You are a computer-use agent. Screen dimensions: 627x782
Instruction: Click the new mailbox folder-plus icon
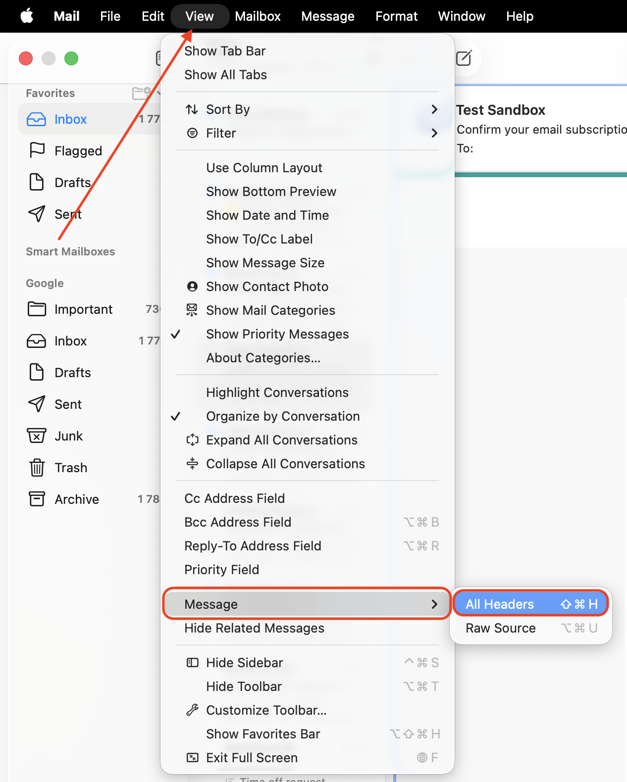click(x=142, y=93)
